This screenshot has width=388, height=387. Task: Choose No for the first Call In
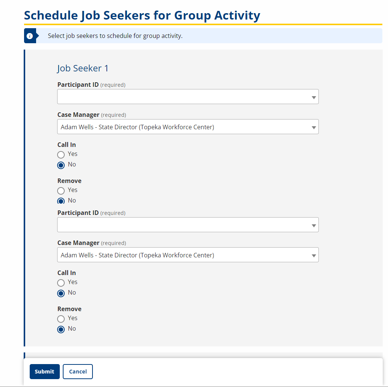coord(61,165)
